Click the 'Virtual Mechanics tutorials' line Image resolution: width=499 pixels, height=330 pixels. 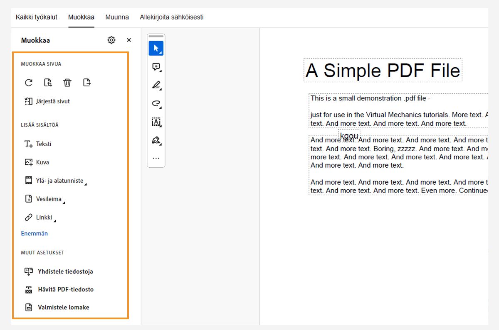click(x=398, y=115)
